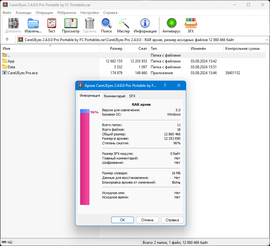
Task: Sort by the Контрольная сумма column header
Action: [x=244, y=49]
